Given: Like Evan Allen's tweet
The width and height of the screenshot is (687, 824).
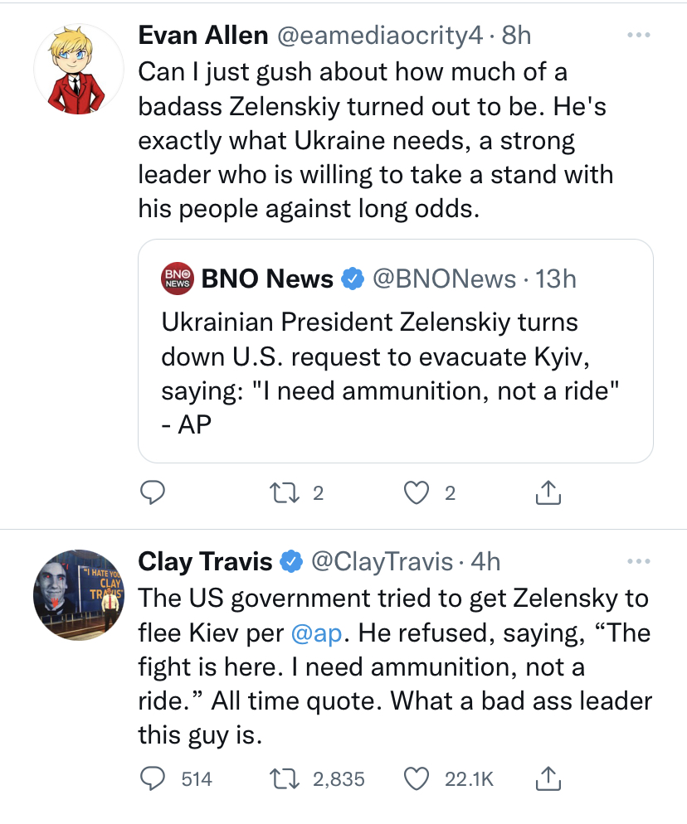Looking at the screenshot, I should [x=417, y=493].
